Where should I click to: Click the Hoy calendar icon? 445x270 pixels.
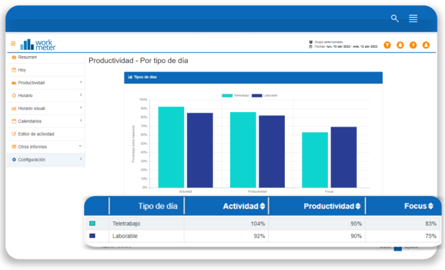coord(14,70)
